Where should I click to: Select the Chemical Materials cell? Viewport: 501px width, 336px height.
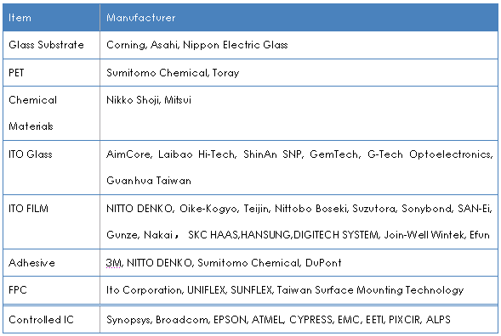pyautogui.click(x=51, y=113)
